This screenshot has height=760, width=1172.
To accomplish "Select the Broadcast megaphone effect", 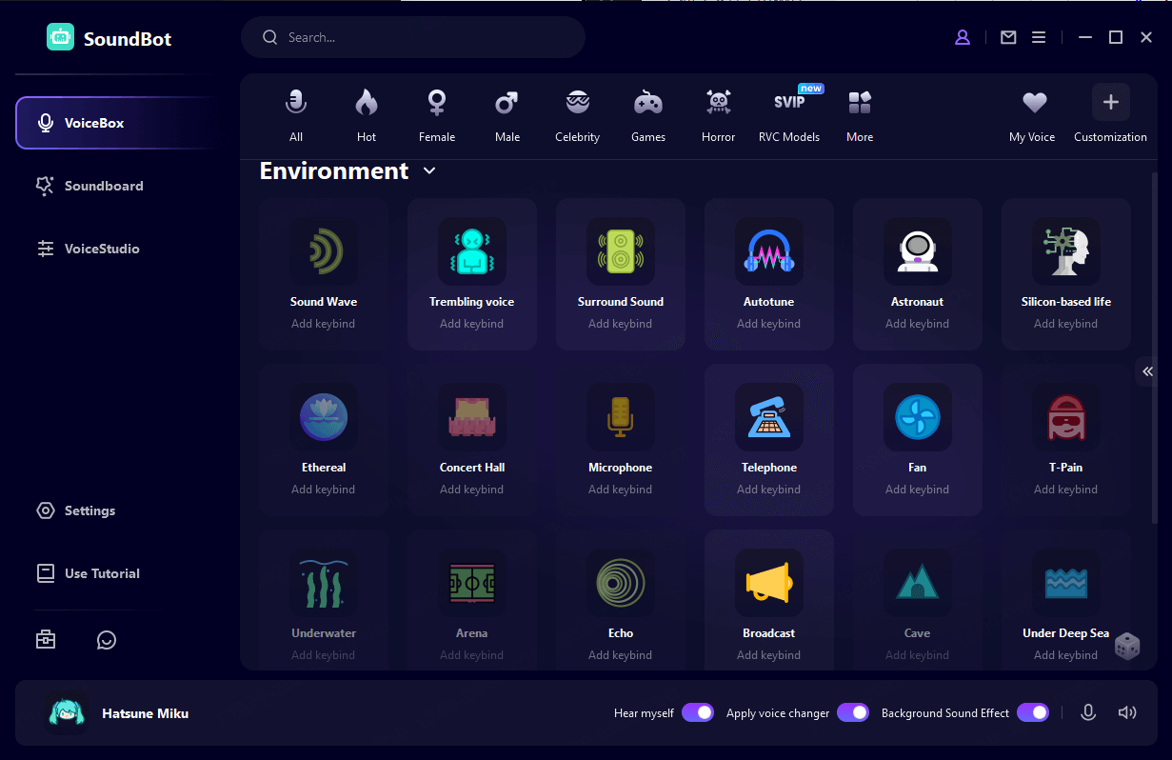I will (768, 583).
